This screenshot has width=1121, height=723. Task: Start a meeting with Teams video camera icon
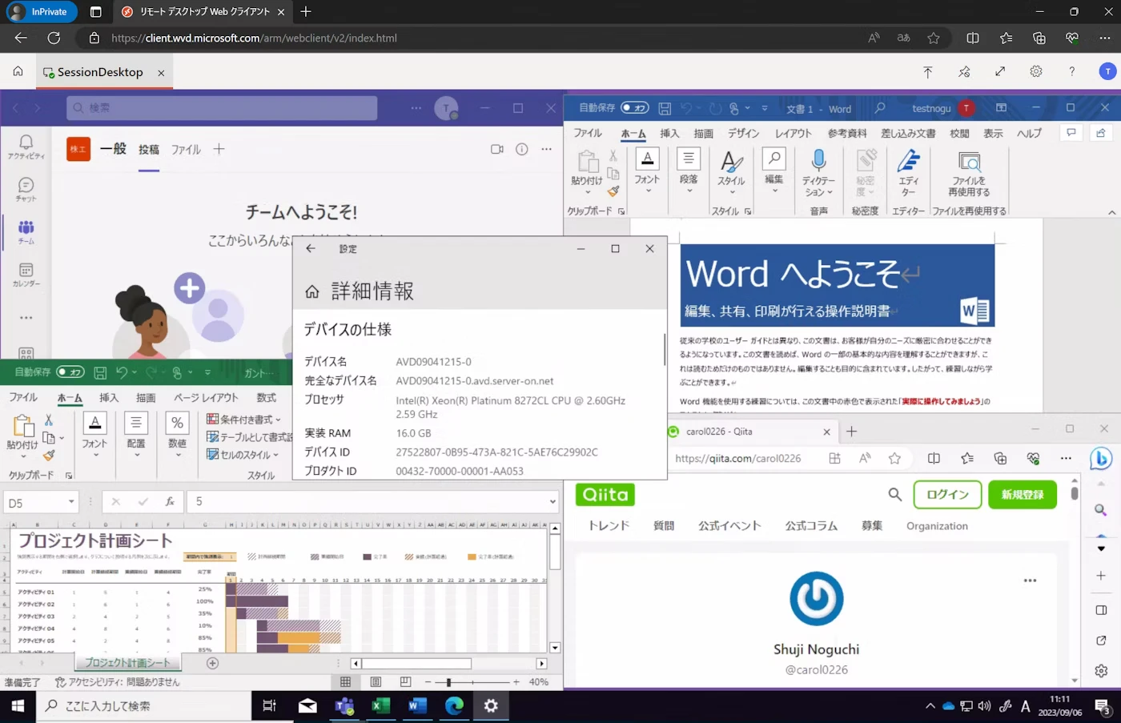(x=496, y=149)
